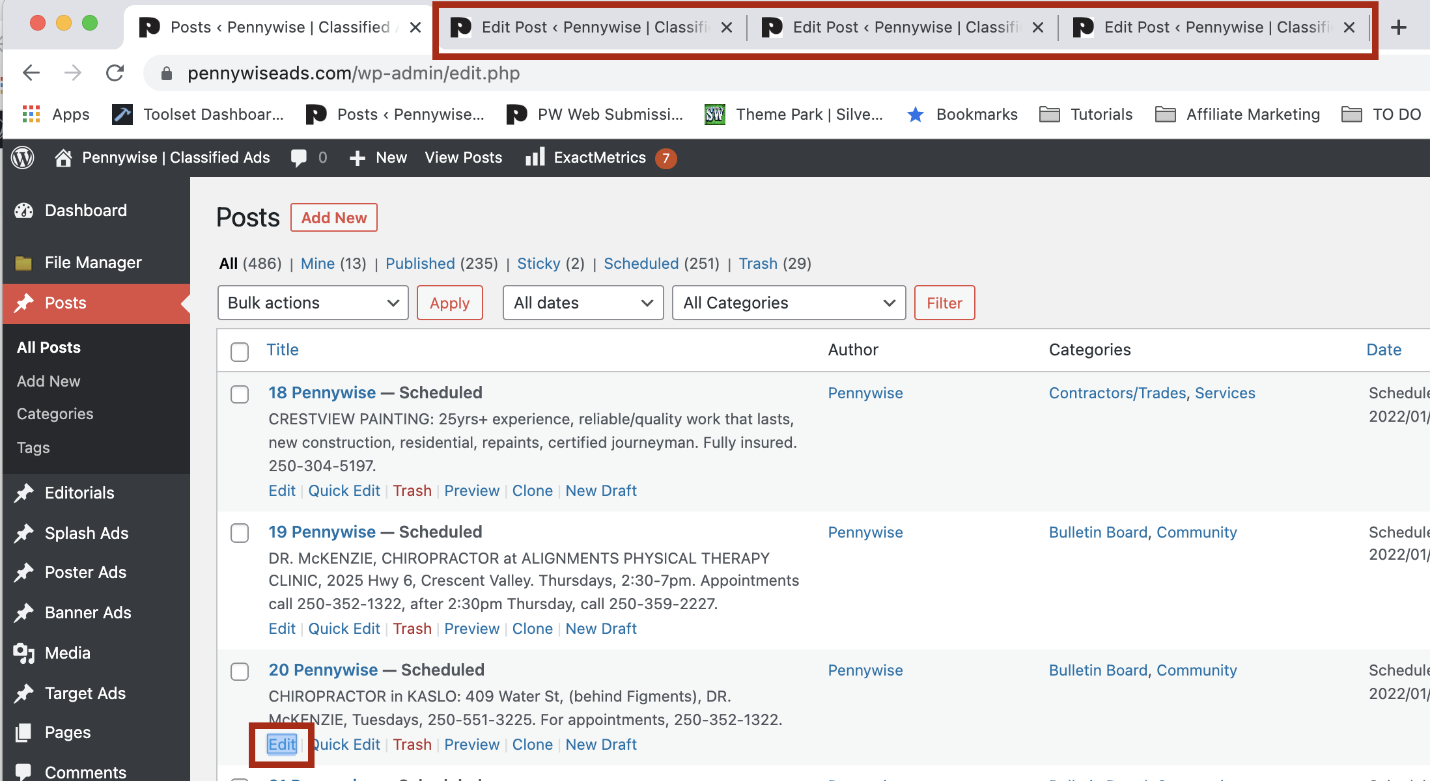The width and height of the screenshot is (1430, 781).
Task: Open Categories in Posts submenu
Action: tap(55, 414)
